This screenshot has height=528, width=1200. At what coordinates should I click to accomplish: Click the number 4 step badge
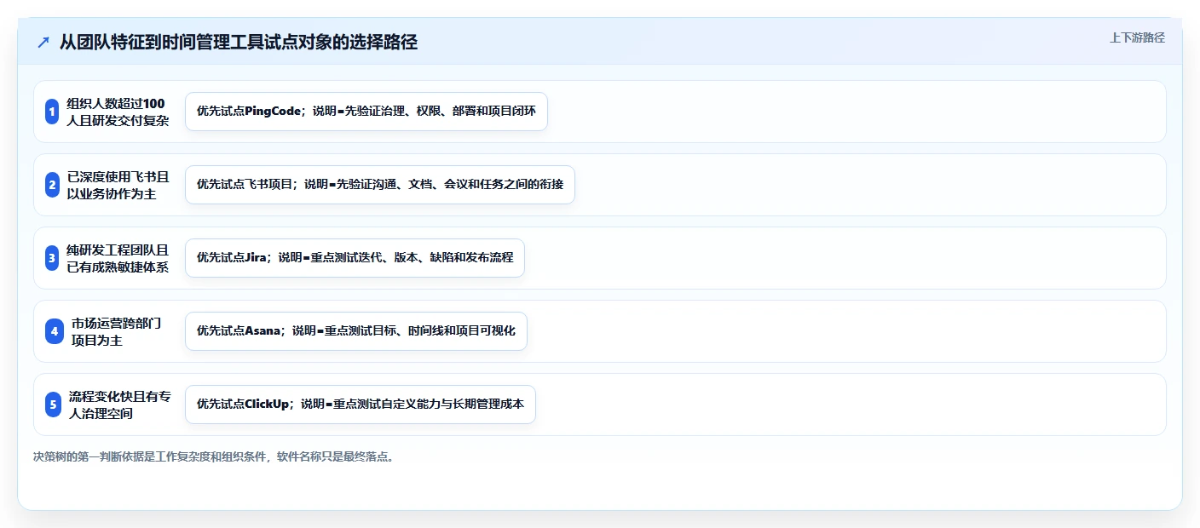click(55, 331)
